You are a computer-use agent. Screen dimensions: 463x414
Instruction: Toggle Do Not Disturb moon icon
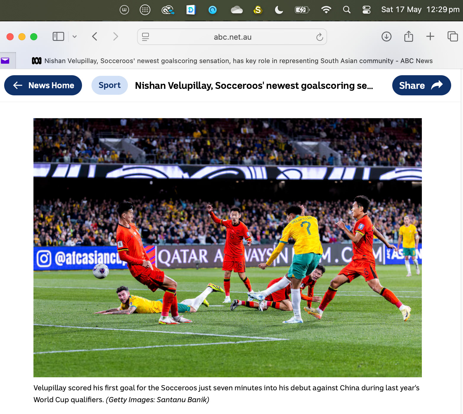click(279, 10)
